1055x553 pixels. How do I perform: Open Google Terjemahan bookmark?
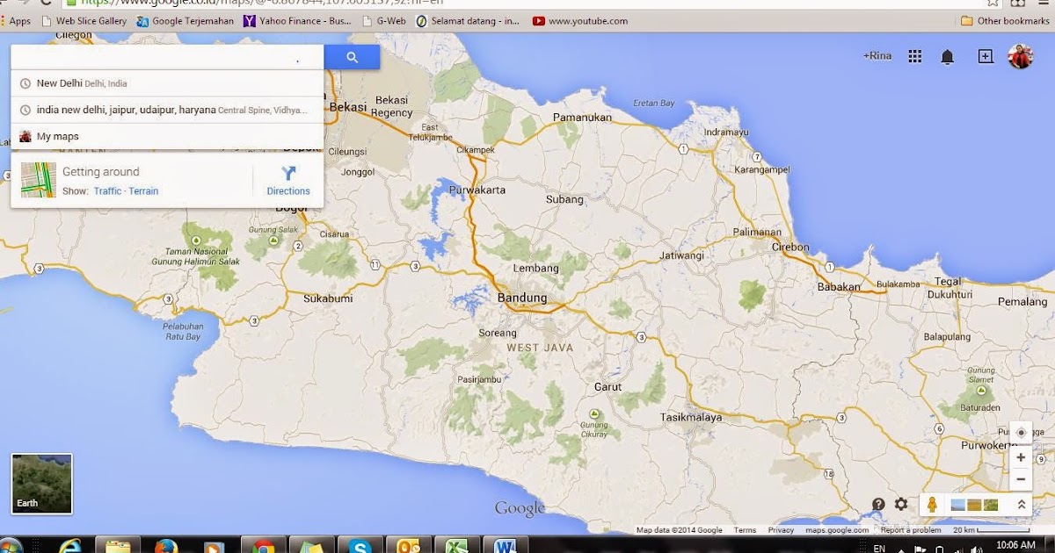(x=186, y=20)
